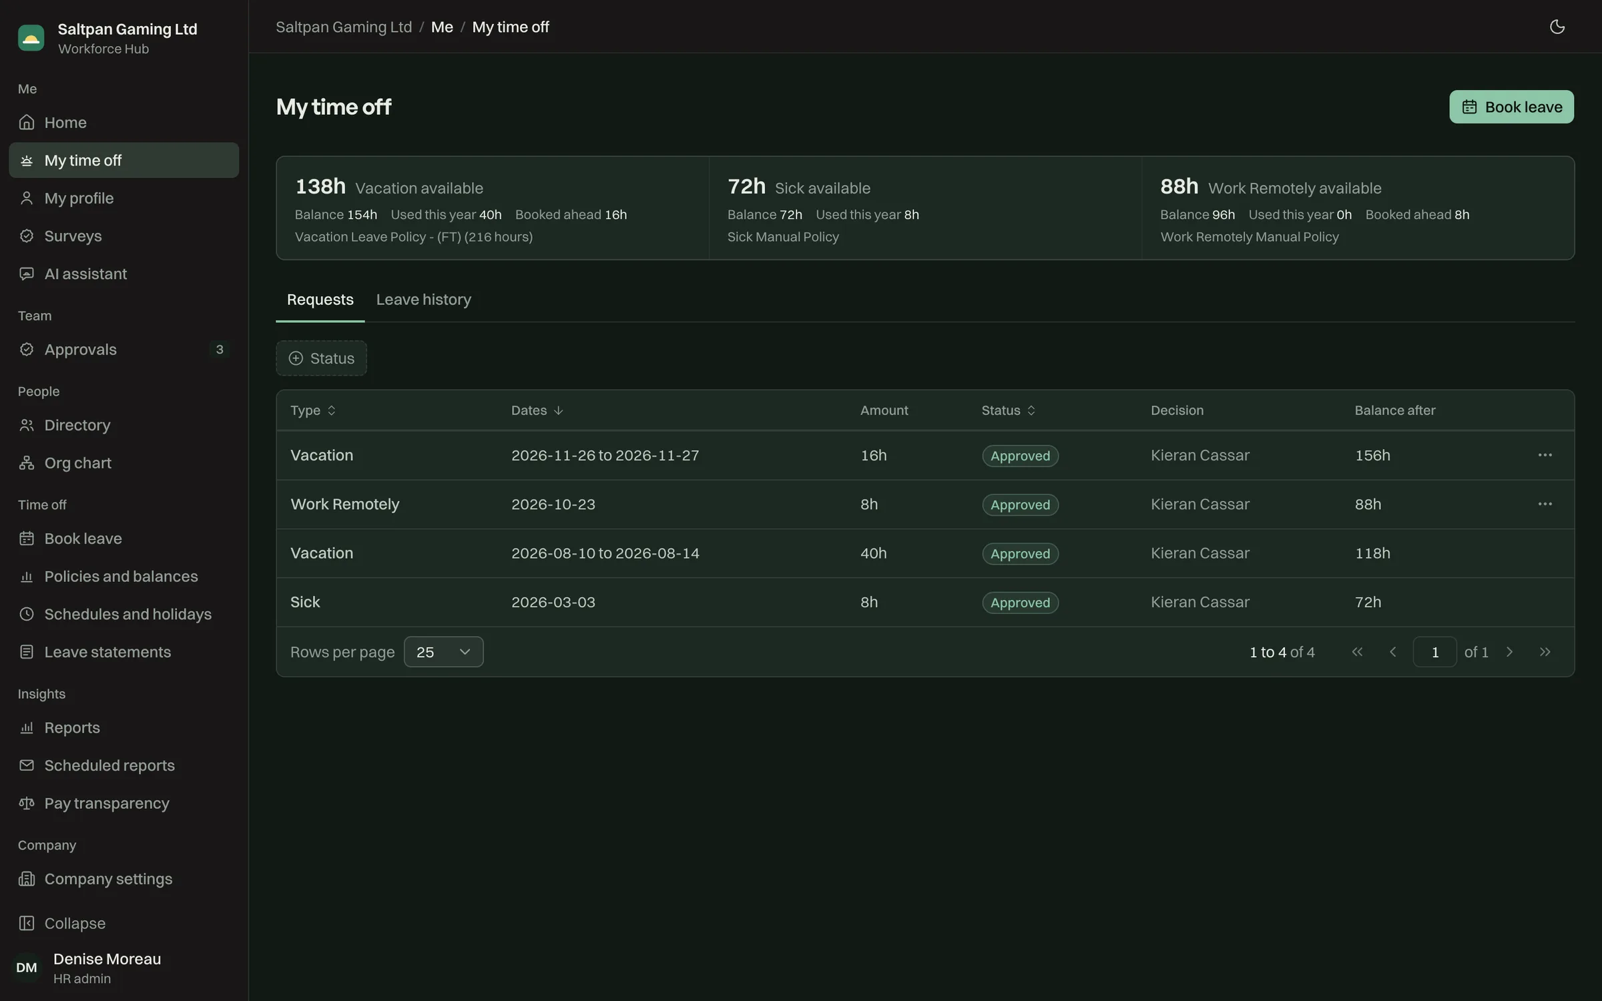Screen dimensions: 1602x1001
Task: Click Schedules and holidays clock icon
Action: 27,614
